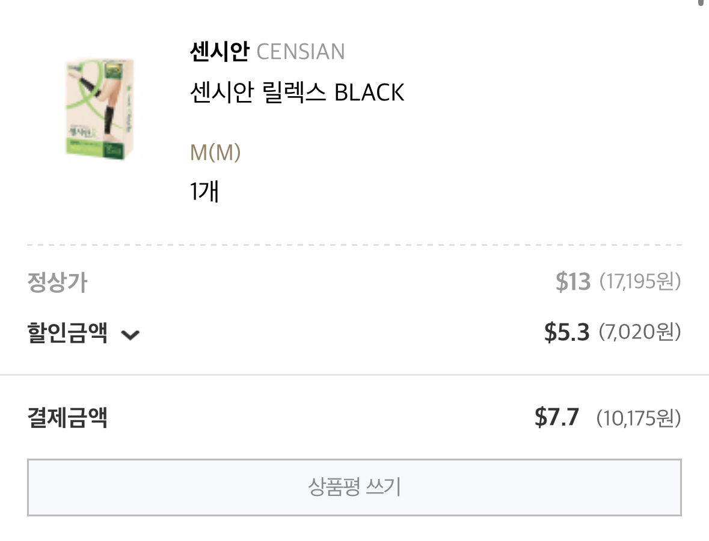The height and width of the screenshot is (541, 709).
Task: Click the scrollbar at the top-right edge
Action: pos(702,2)
